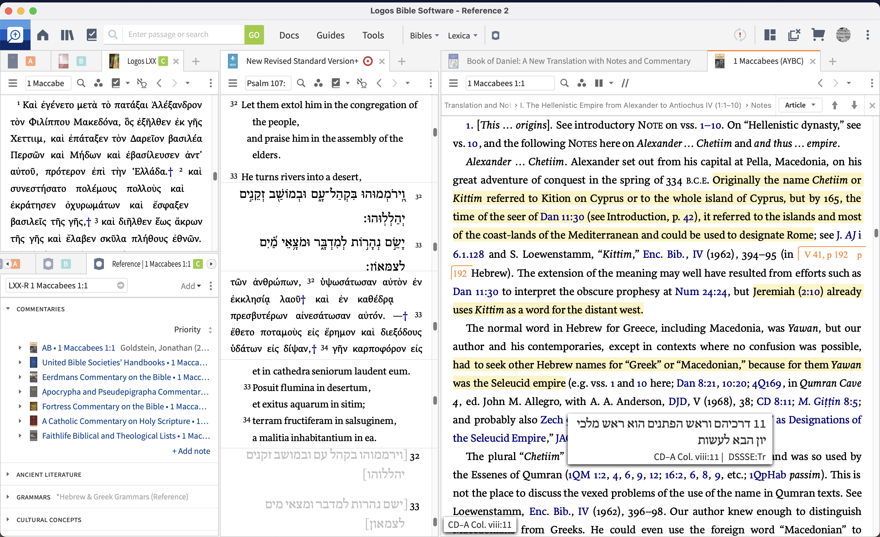Open the Library books icon
Image resolution: width=880 pixels, height=537 pixels.
coord(67,35)
